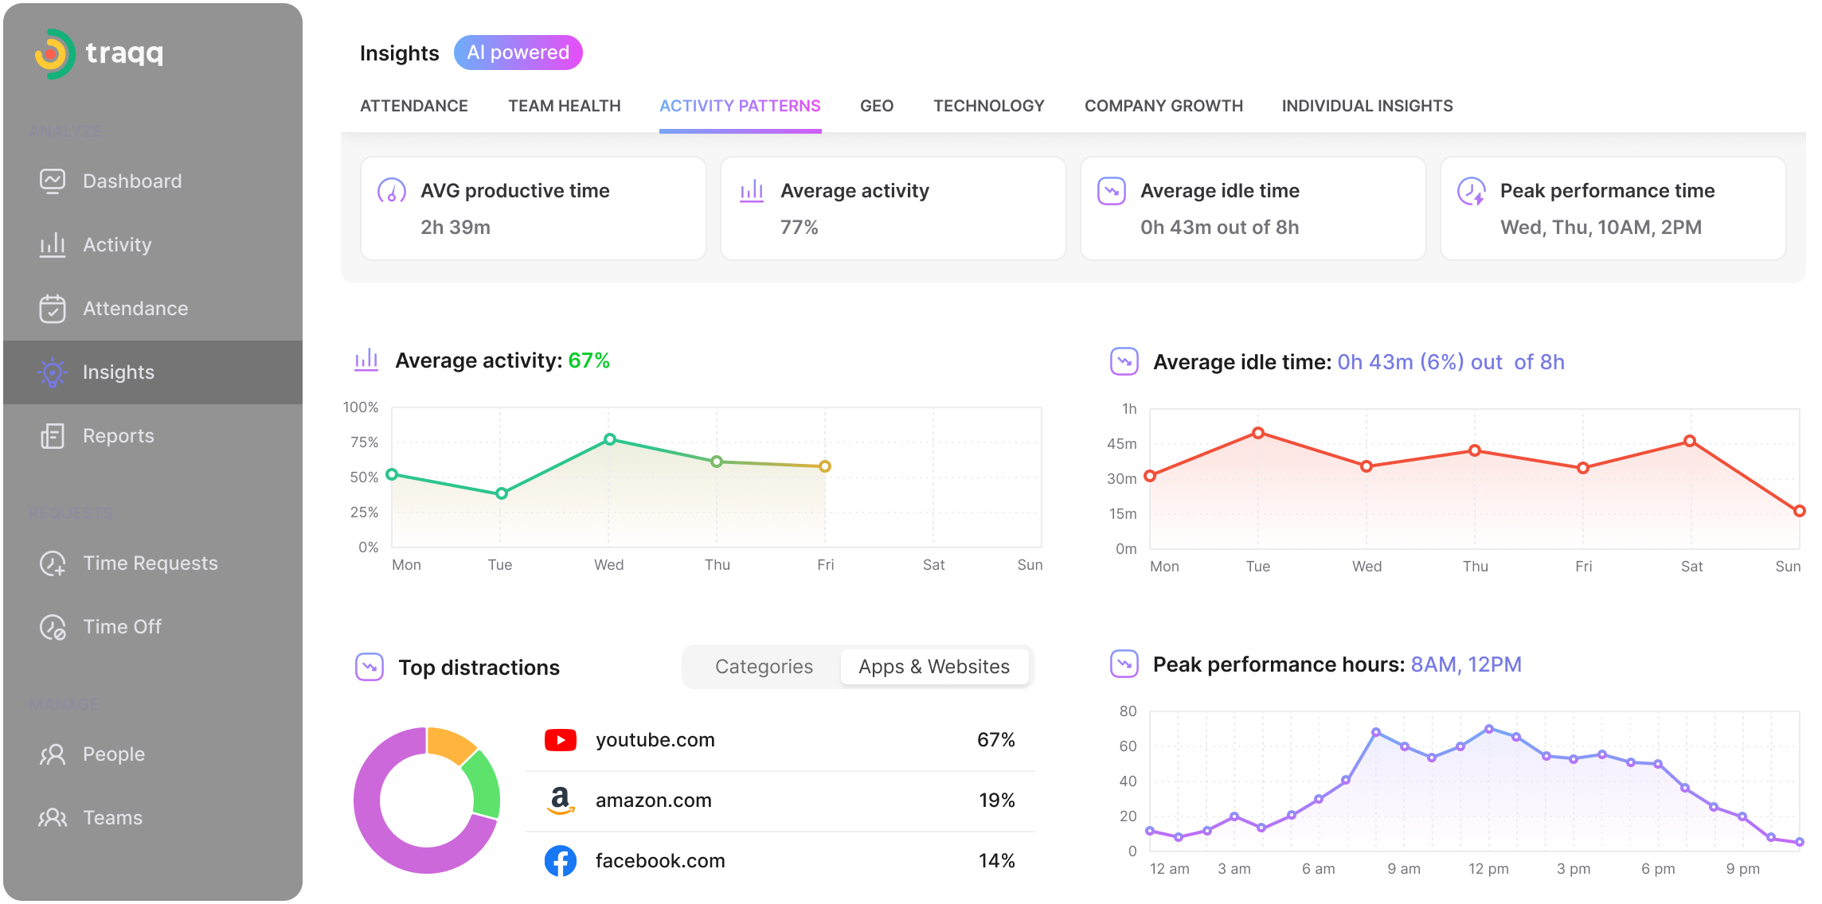Open Dashboard via its sidebar icon
This screenshot has width=1822, height=904.
pyautogui.click(x=53, y=181)
